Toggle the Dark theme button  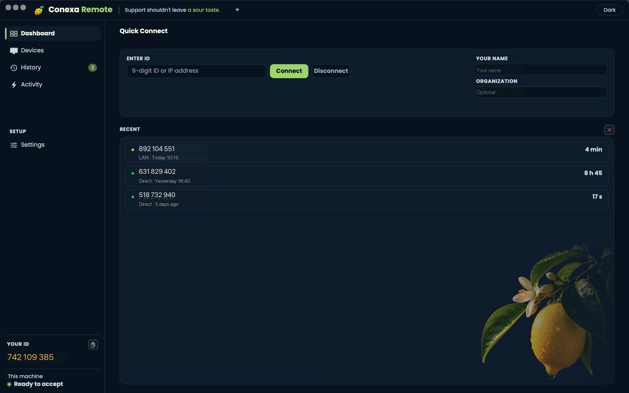click(609, 10)
